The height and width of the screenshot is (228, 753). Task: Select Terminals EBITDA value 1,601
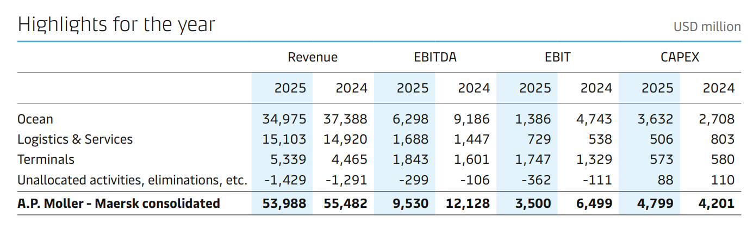[x=471, y=160]
